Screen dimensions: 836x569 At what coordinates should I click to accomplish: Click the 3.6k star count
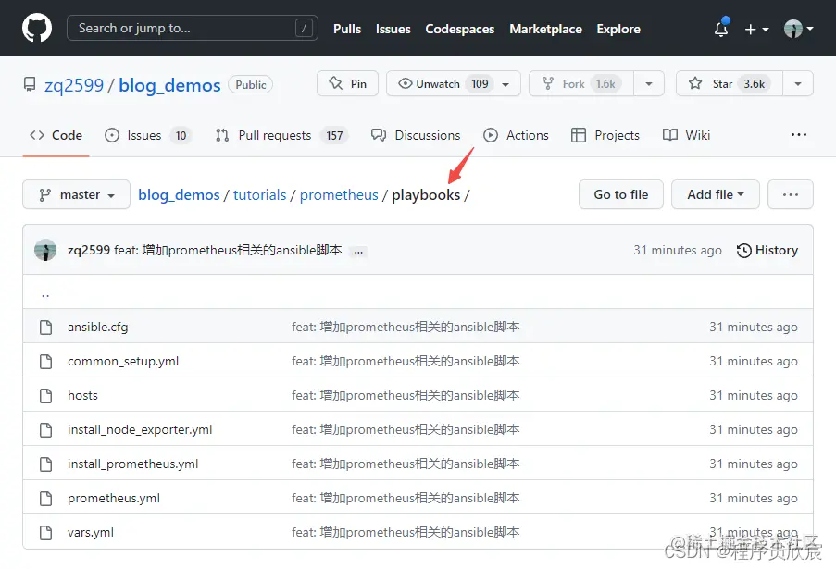pos(755,83)
